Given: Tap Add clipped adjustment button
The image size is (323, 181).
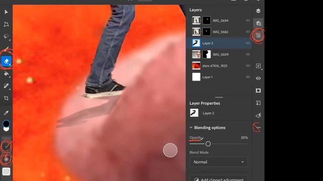Looking at the screenshot, I should (219, 179).
